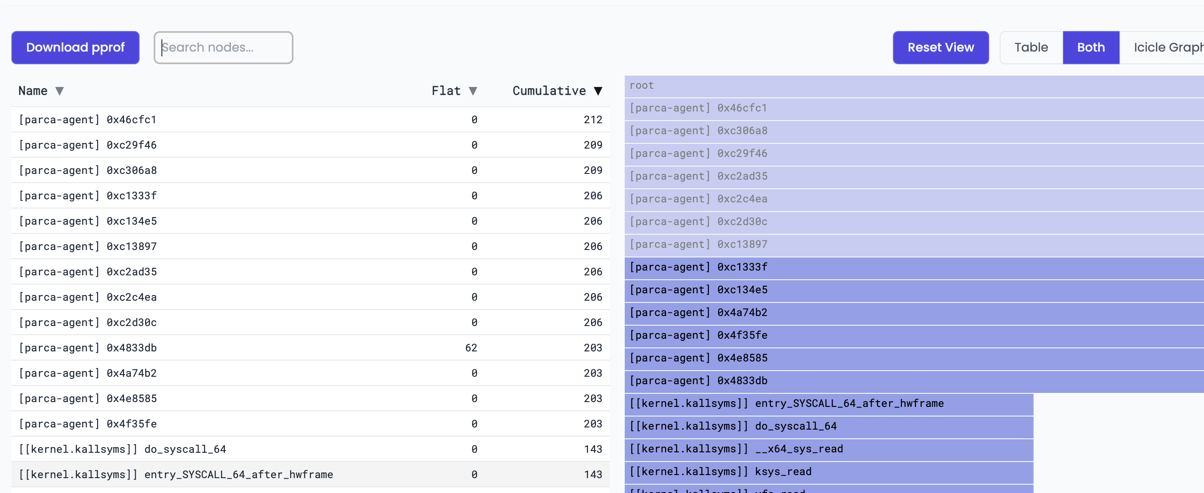Select do_syscall_64 row in the table
The height and width of the screenshot is (493, 1204).
pyautogui.click(x=187, y=449)
